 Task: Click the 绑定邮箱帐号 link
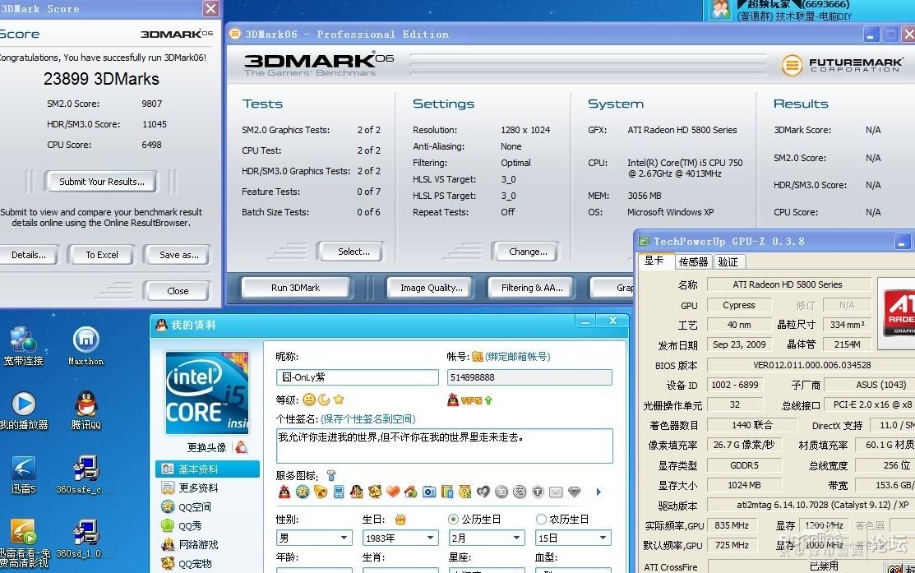coord(518,357)
